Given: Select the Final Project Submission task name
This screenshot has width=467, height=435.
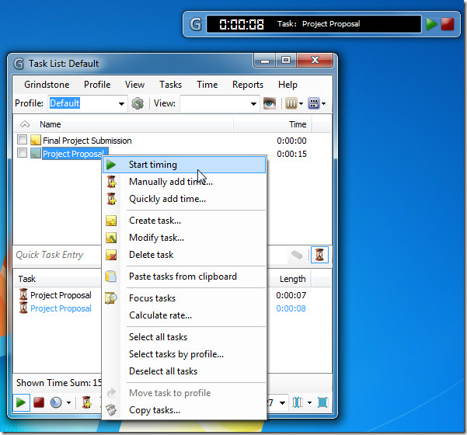Looking at the screenshot, I should point(87,141).
